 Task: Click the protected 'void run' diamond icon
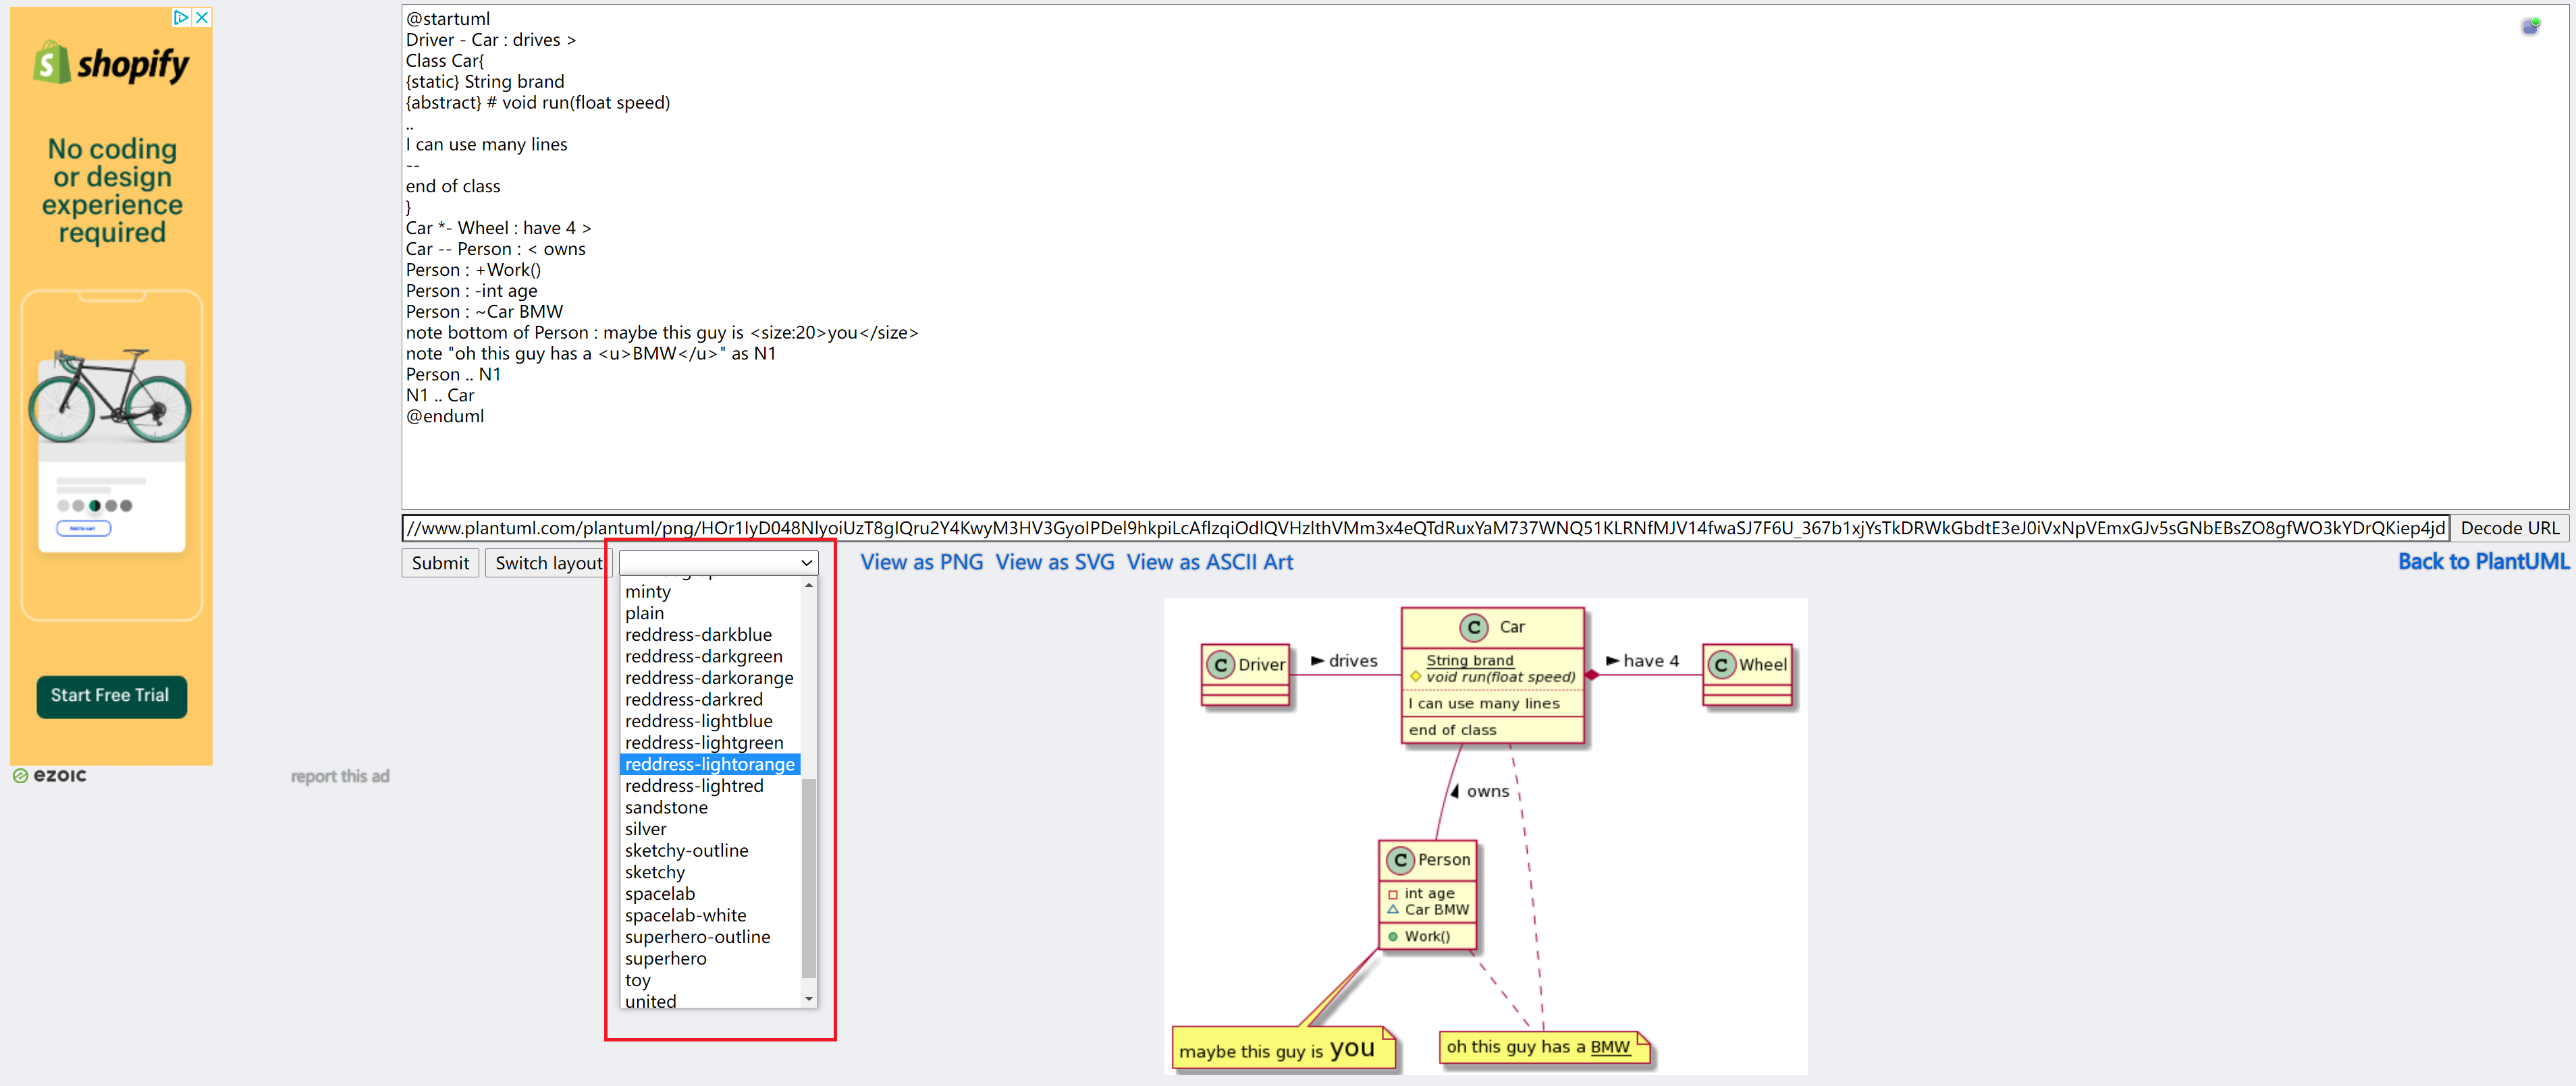click(x=1415, y=677)
